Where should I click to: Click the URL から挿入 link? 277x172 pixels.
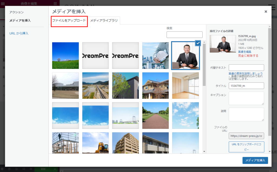19,33
